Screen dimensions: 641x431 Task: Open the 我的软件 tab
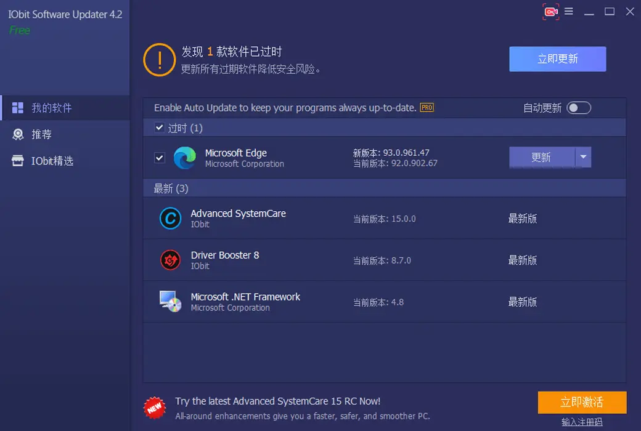(x=65, y=108)
